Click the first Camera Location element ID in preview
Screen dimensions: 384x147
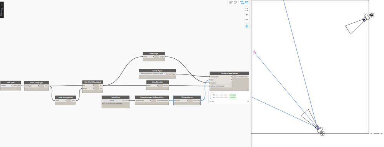pos(233,95)
